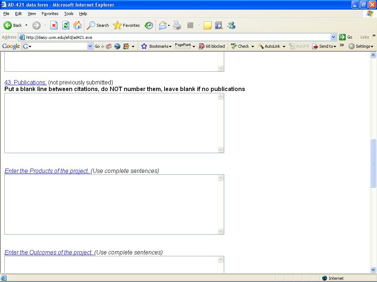Expand the address bar dropdown
This screenshot has width=377, height=282.
(333, 37)
